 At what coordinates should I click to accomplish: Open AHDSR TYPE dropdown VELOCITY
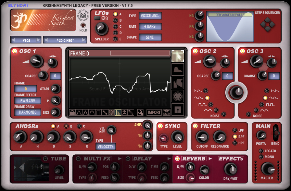(105, 147)
